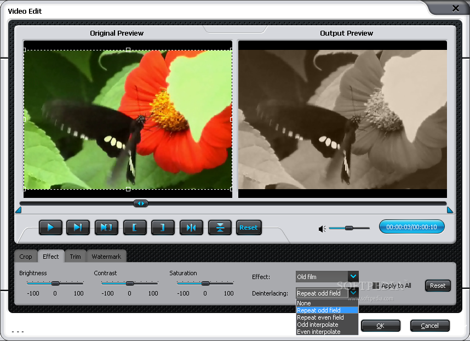Mute audio via the speaker icon

tap(322, 229)
